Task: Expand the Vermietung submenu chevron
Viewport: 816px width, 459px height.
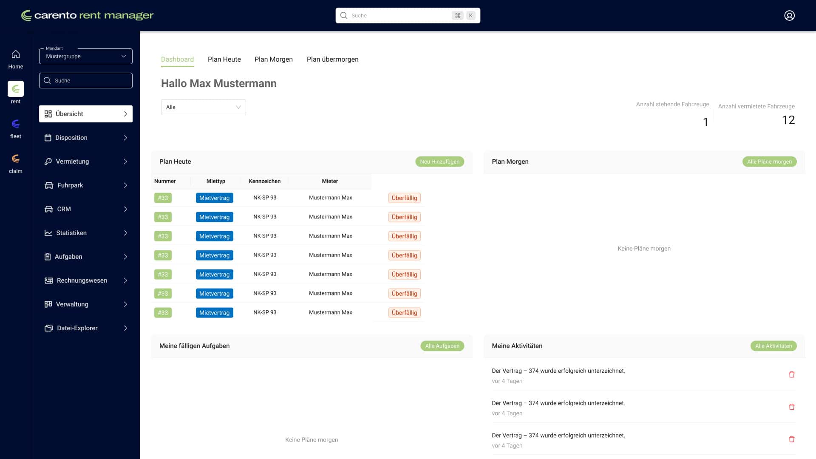Action: point(125,161)
